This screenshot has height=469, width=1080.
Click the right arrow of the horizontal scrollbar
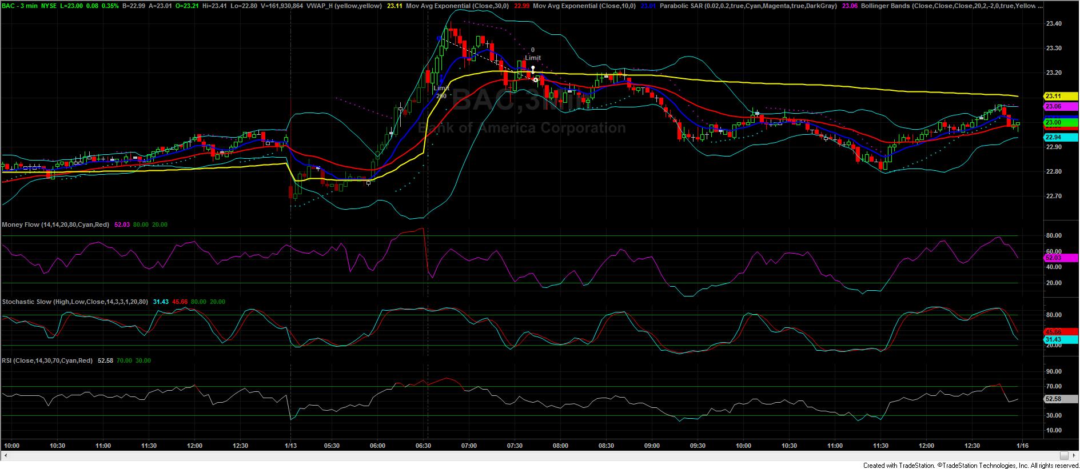pos(1074,455)
